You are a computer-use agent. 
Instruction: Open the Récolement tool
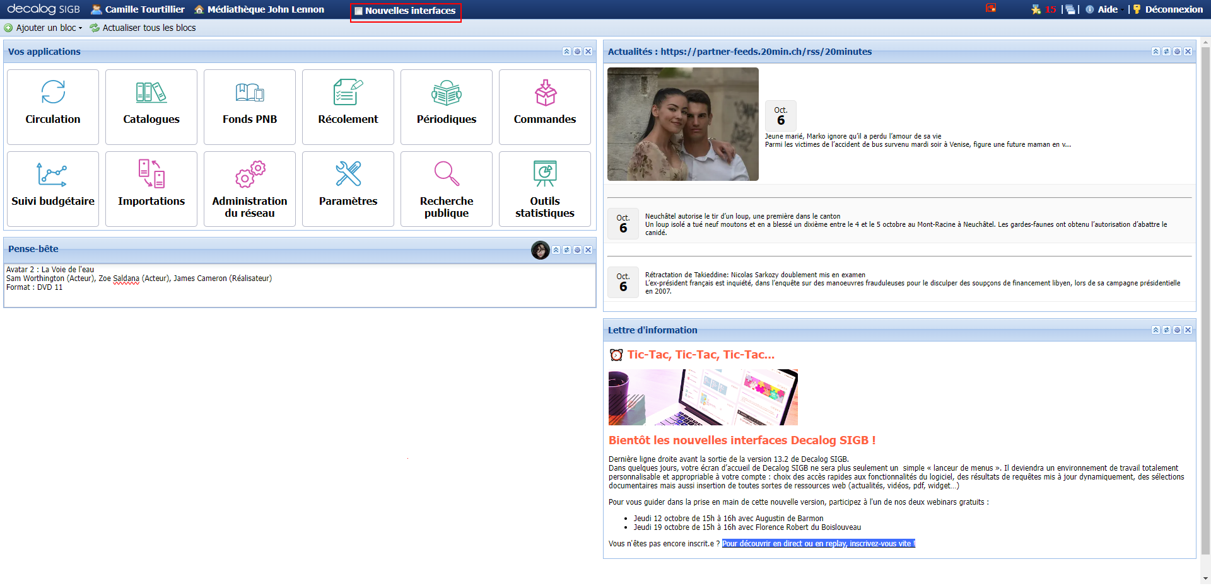(348, 107)
